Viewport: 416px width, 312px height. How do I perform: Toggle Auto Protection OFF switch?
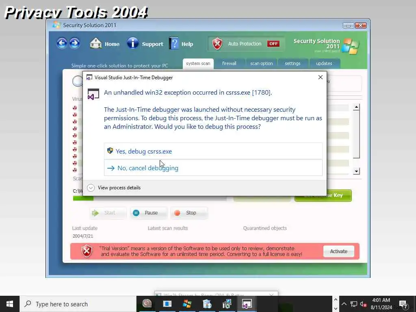coord(273,44)
